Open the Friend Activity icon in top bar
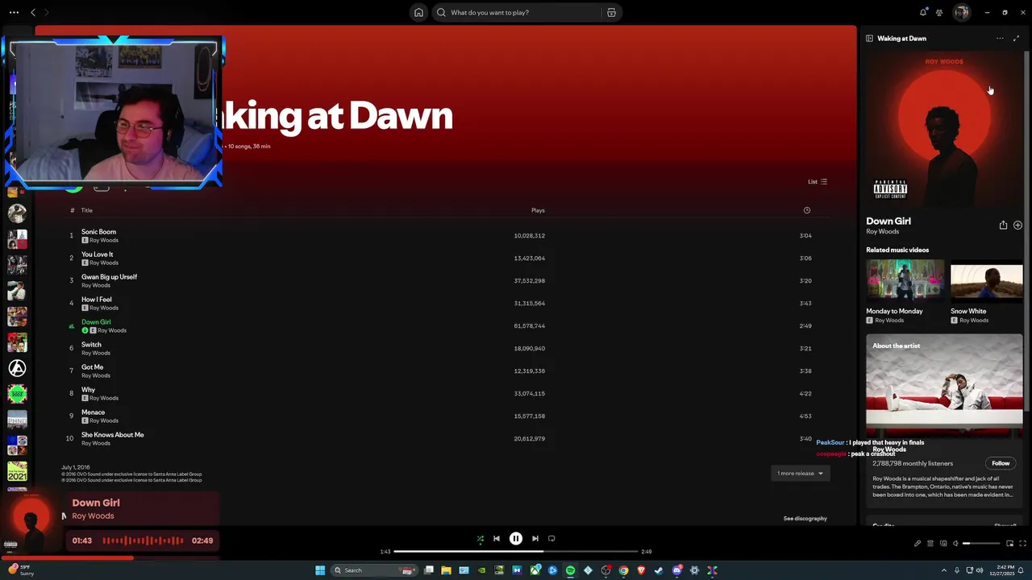 (x=939, y=12)
